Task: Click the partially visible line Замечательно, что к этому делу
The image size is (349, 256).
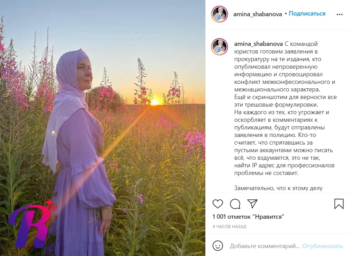Action: [x=278, y=188]
